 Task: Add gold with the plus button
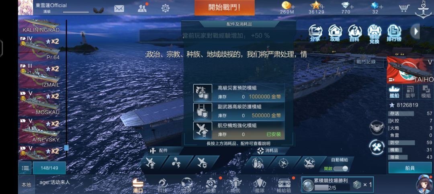coord(293,7)
